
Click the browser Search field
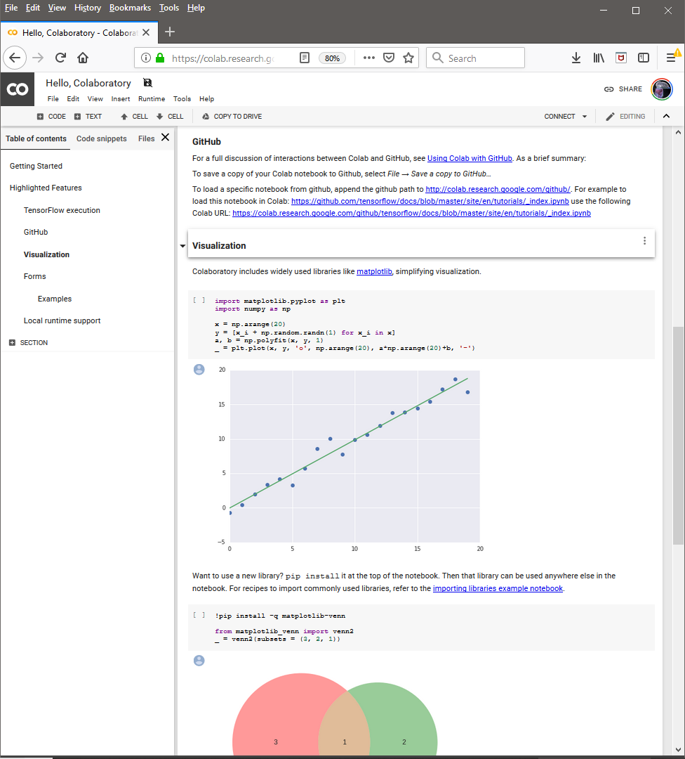475,58
